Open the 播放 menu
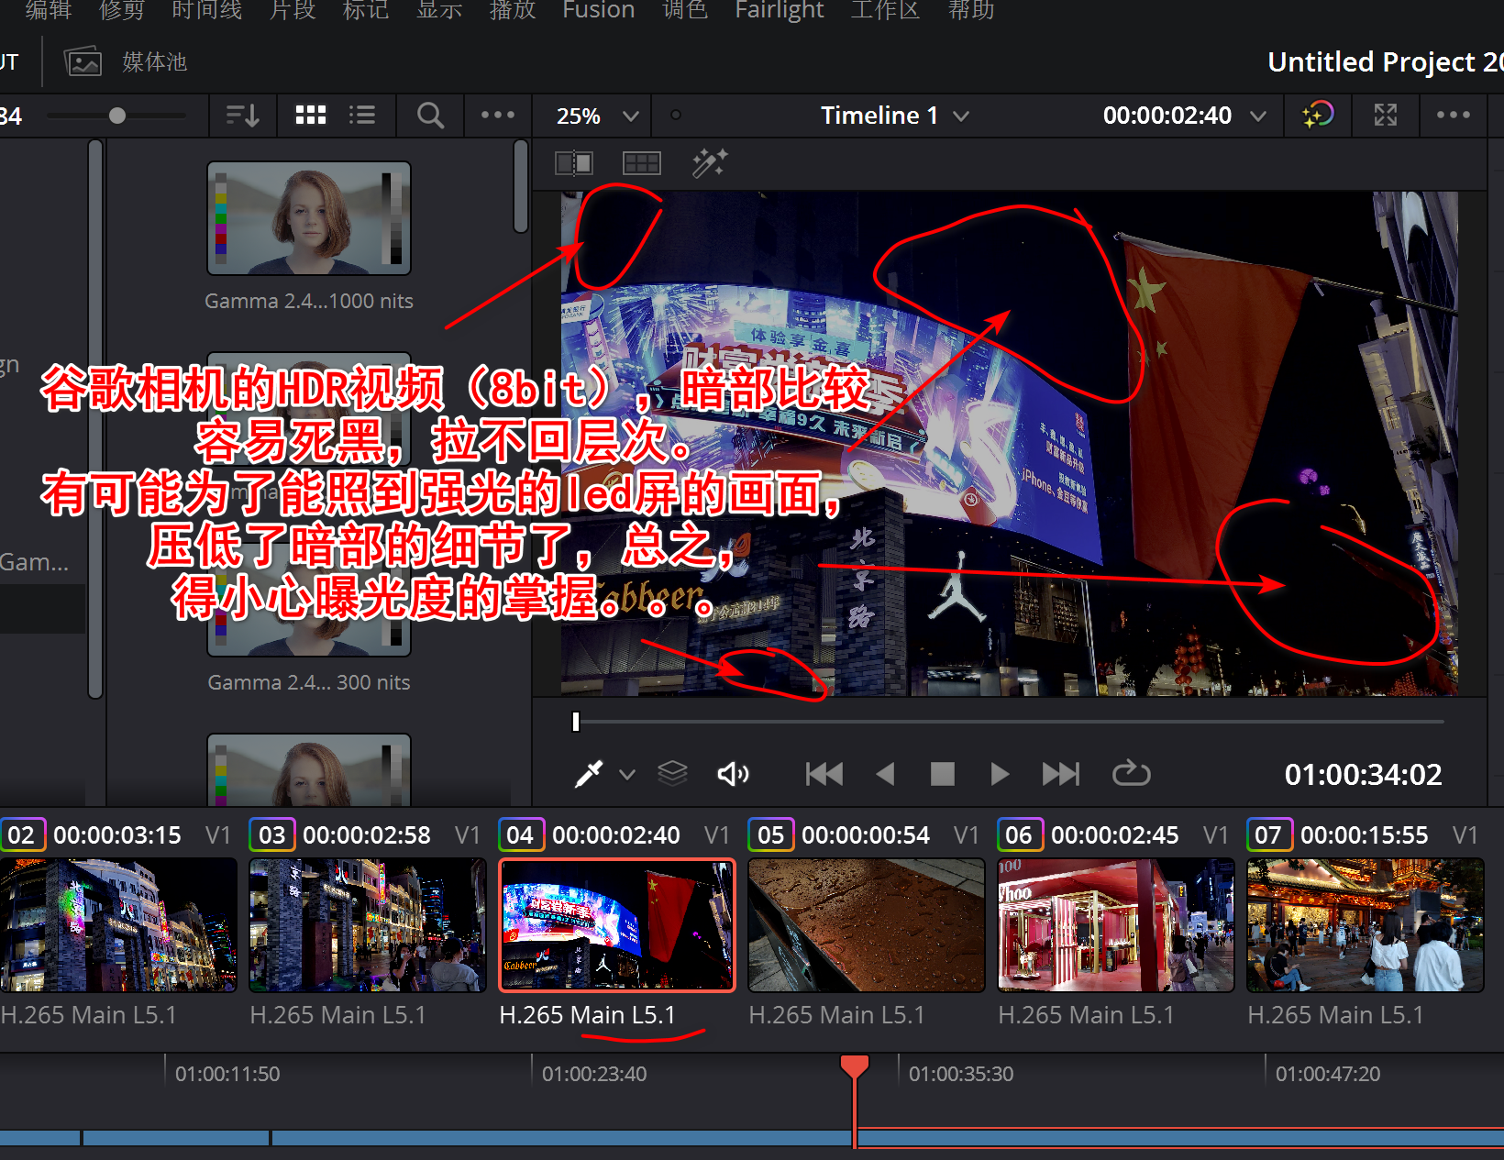 513,10
